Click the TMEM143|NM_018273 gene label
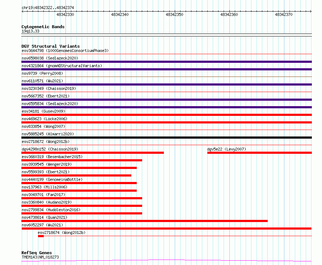The width and height of the screenshot is (322, 265). pos(40,257)
